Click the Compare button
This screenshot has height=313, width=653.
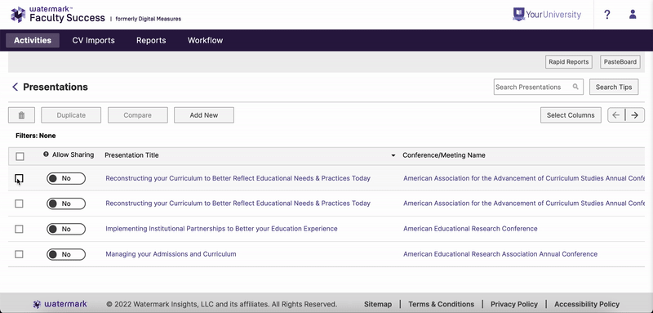(137, 115)
